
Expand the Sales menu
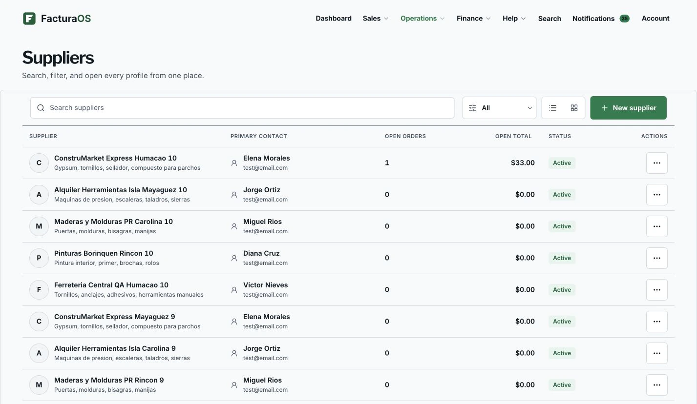[376, 19]
